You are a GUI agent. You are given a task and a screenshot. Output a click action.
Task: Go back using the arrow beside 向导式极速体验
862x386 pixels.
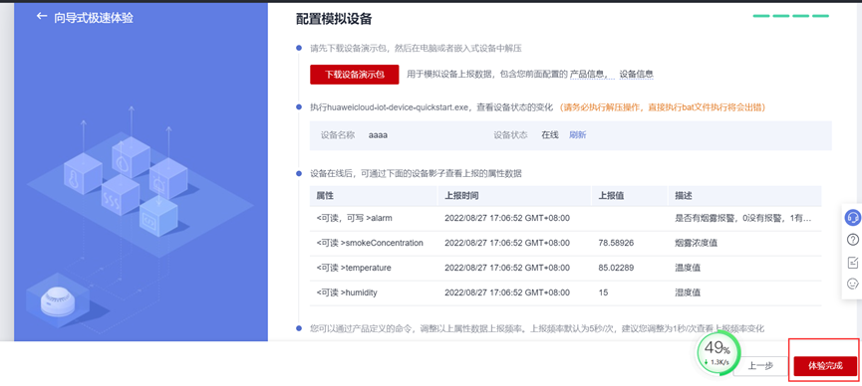point(41,17)
